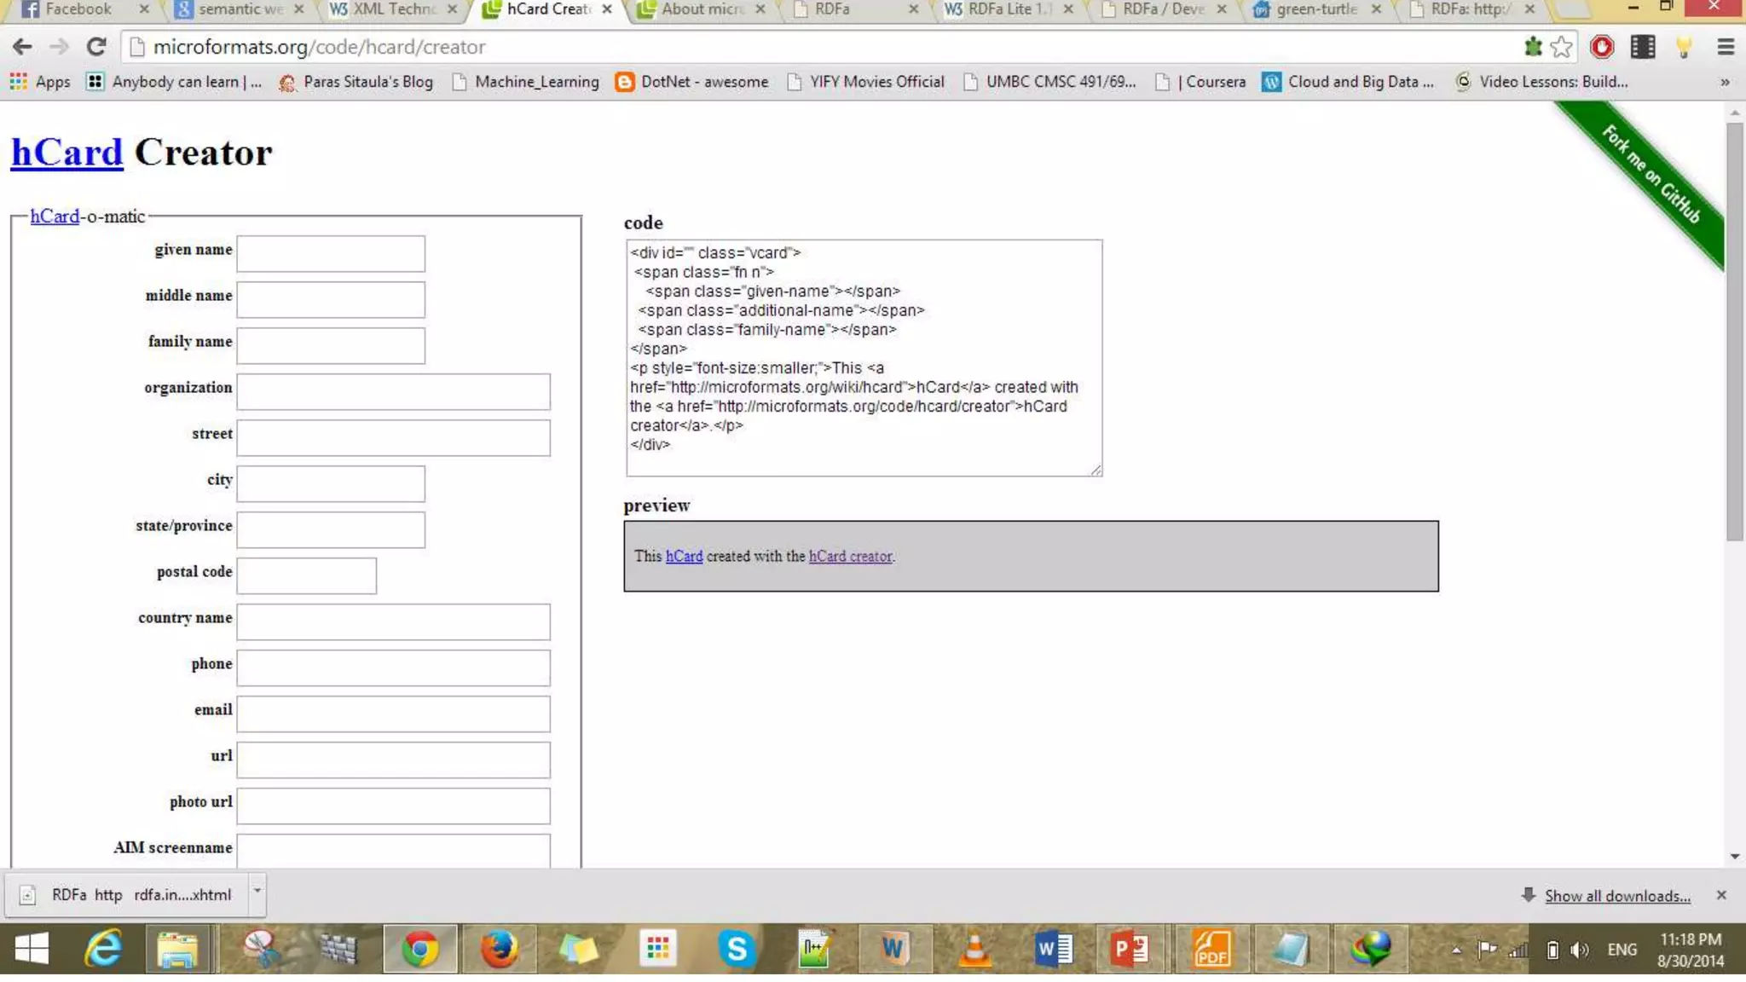Click Show all downloads link
1746x982 pixels.
[1616, 895]
